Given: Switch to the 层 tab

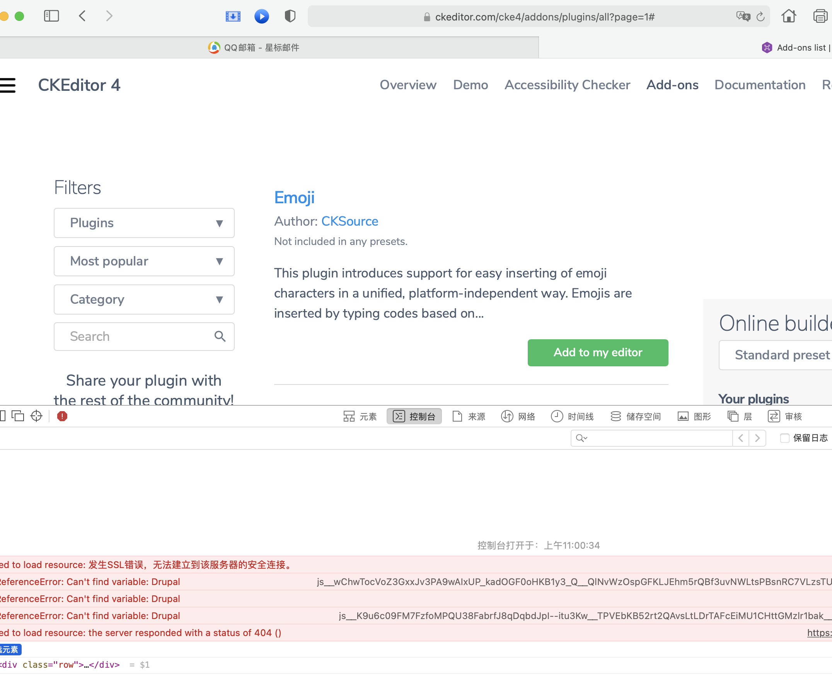Looking at the screenshot, I should click(740, 417).
